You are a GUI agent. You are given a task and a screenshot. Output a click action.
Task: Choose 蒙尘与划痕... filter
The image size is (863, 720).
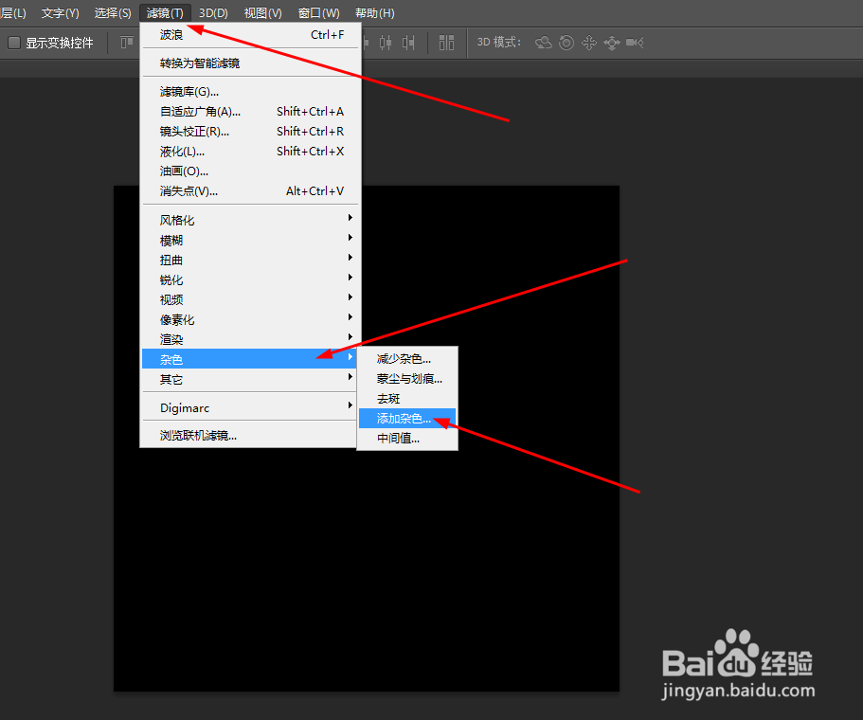(407, 379)
